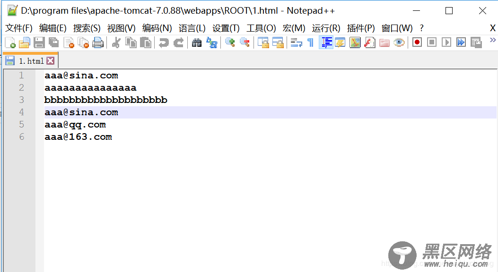Open Find with the binoculars icon
This screenshot has height=272, width=498.
(197, 42)
